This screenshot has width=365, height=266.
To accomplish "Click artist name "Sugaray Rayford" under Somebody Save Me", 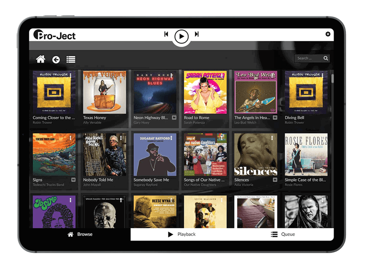I will pos(146,184).
